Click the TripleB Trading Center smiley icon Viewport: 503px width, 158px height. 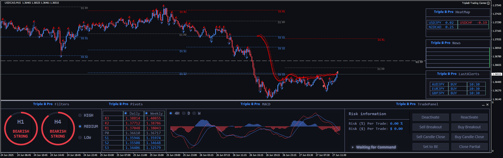click(x=488, y=3)
